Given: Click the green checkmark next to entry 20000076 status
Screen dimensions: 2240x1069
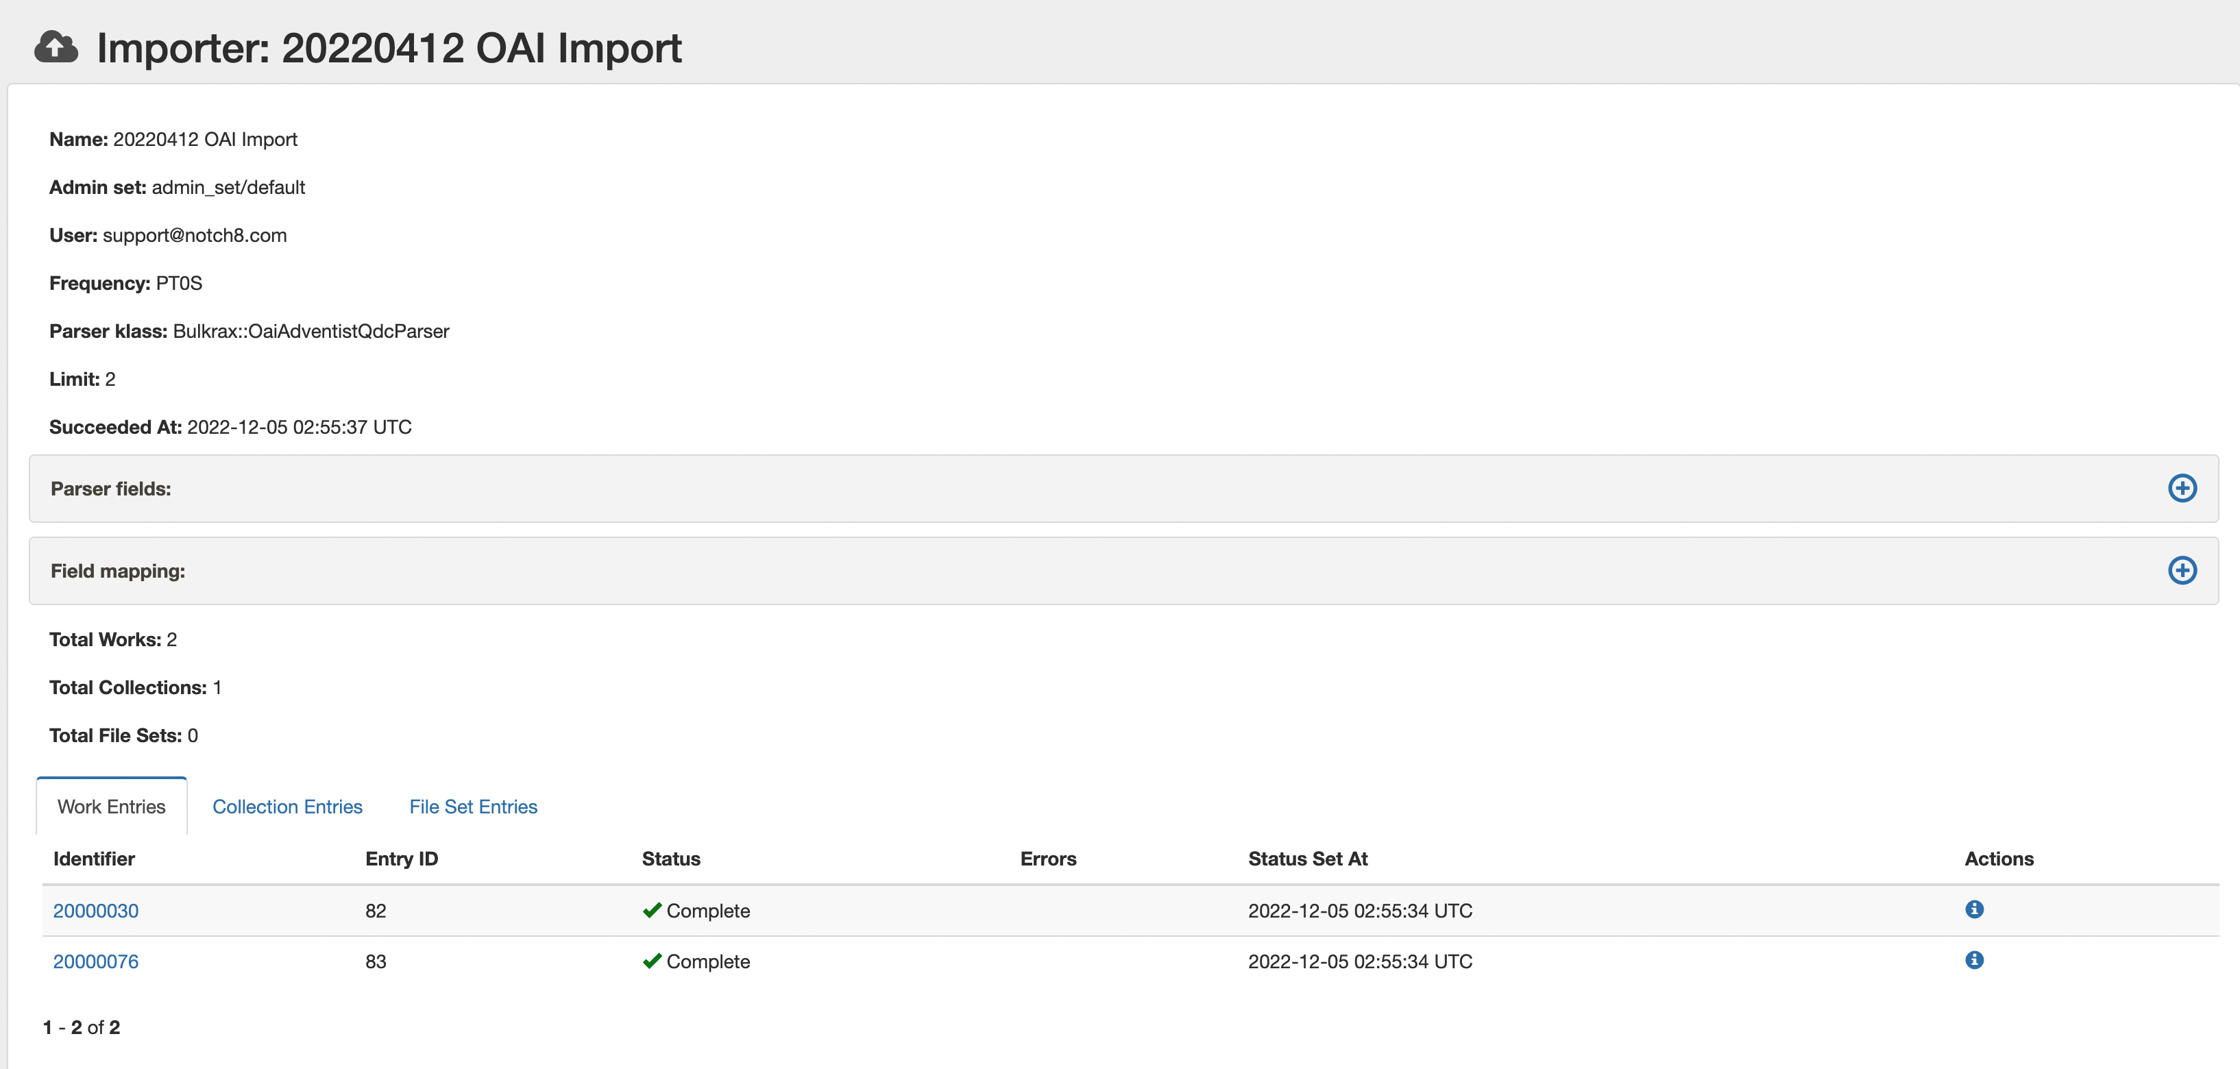Looking at the screenshot, I should click(650, 960).
